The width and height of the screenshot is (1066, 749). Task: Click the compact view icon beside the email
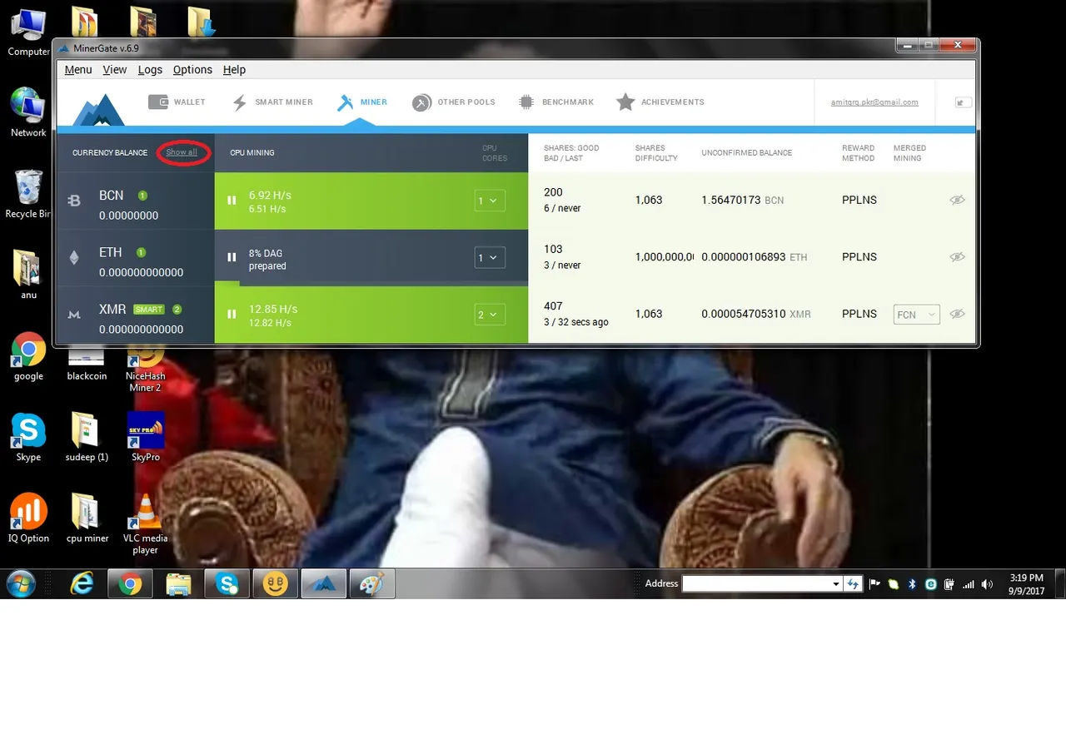pyautogui.click(x=963, y=102)
